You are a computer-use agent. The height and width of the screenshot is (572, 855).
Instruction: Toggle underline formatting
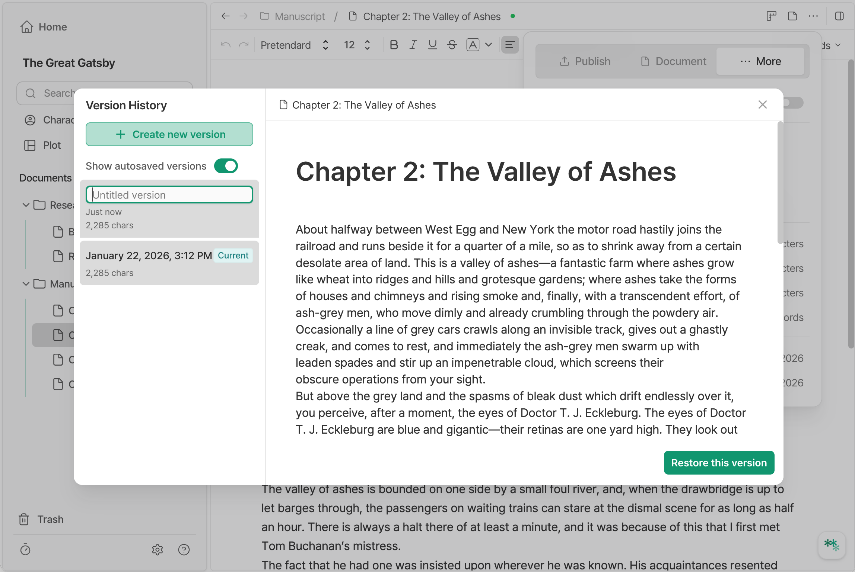pyautogui.click(x=432, y=45)
